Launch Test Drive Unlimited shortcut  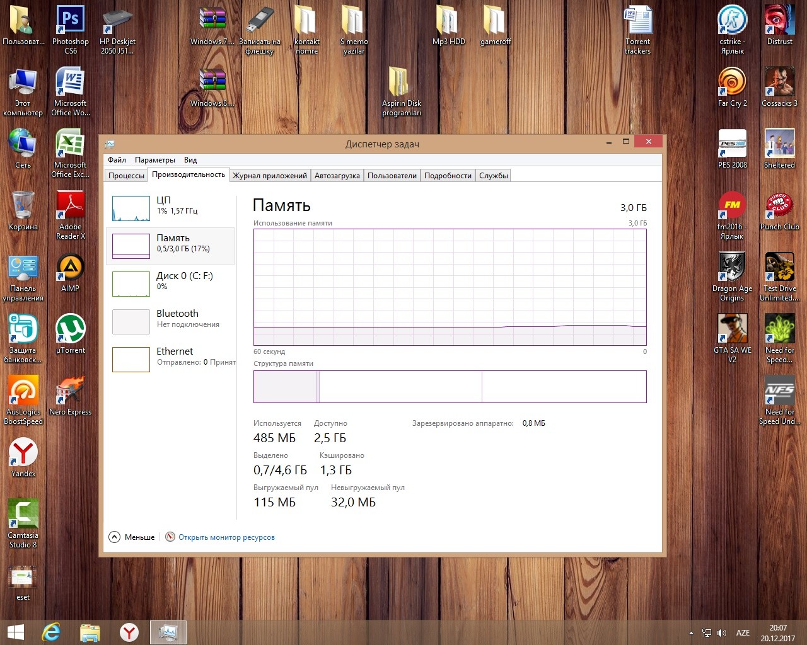[779, 277]
